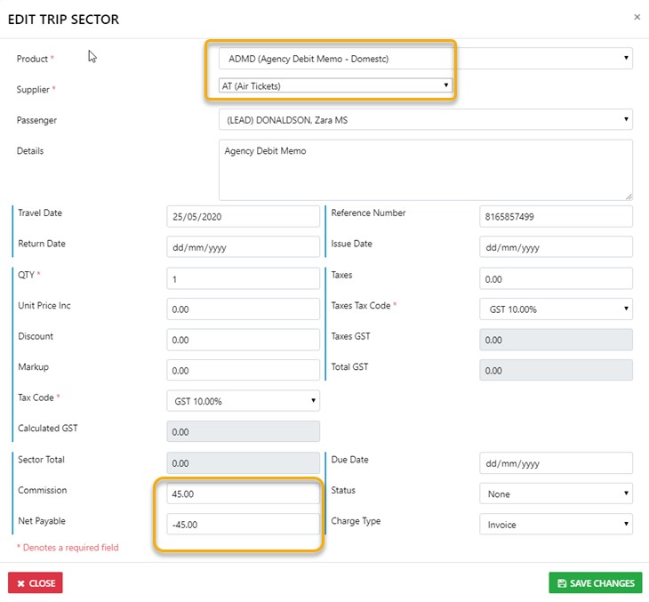Edit the Travel Date field
The image size is (649, 602).
point(243,217)
